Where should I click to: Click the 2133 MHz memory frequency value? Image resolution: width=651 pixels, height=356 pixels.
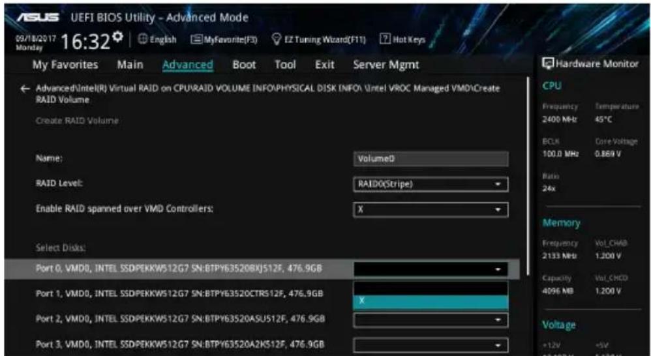(x=559, y=256)
